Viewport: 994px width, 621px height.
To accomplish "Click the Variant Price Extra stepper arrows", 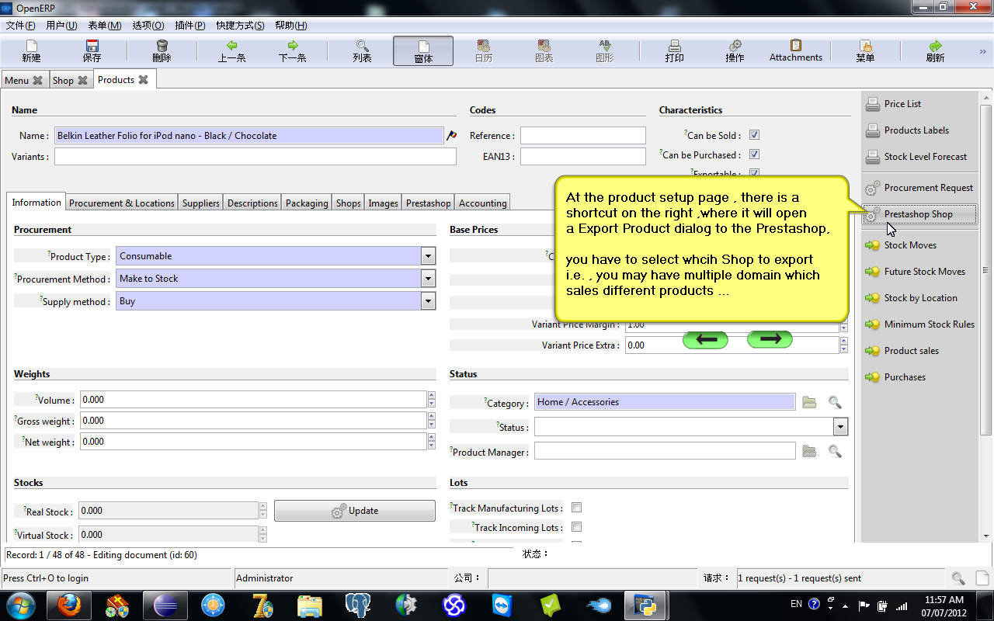I will [x=844, y=345].
